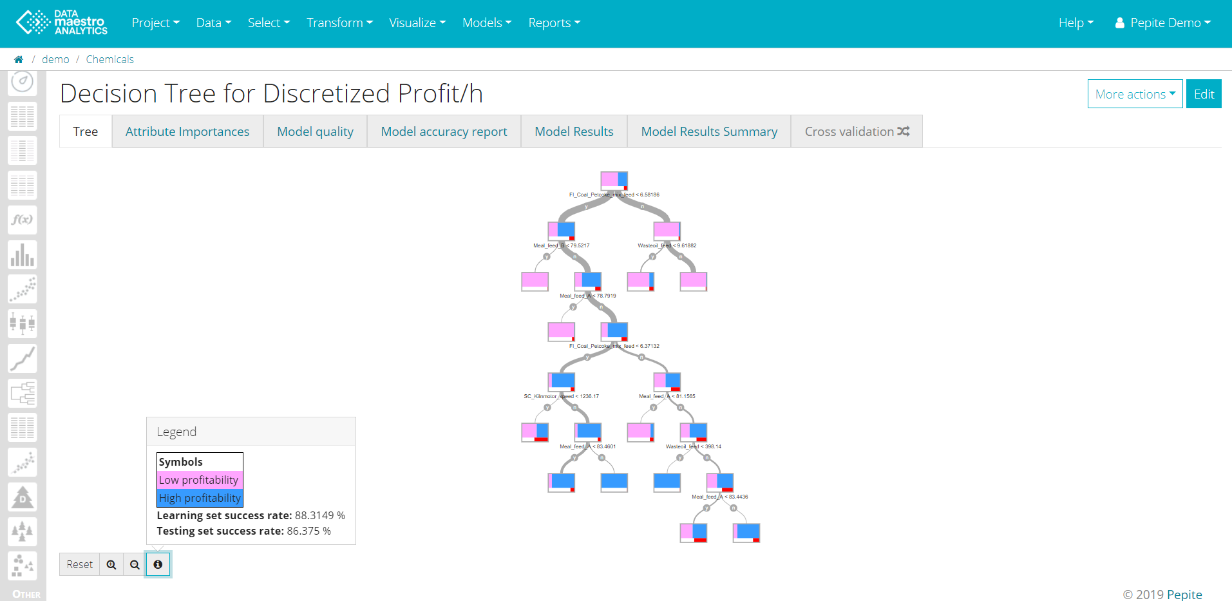Go to home via breadcrumb icon
1232x601 pixels.
pyautogui.click(x=19, y=59)
